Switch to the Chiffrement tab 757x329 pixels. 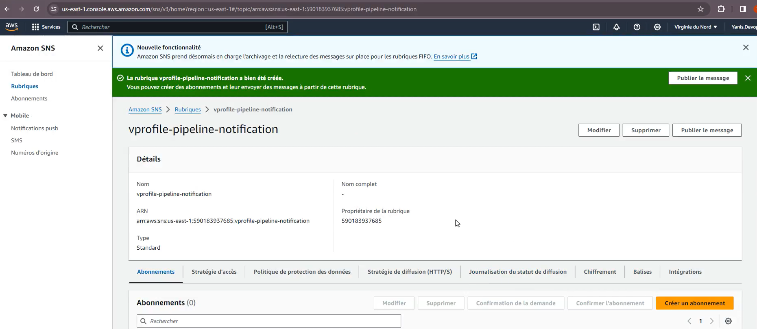pos(600,272)
